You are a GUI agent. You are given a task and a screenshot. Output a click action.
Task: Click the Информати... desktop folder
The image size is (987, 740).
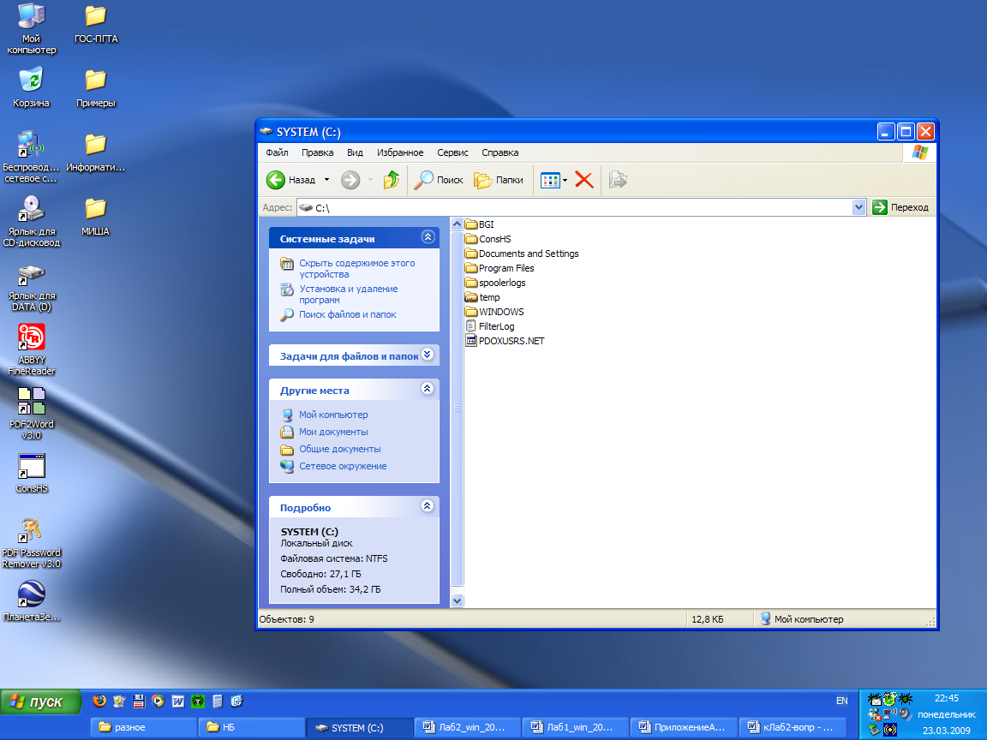(96, 153)
